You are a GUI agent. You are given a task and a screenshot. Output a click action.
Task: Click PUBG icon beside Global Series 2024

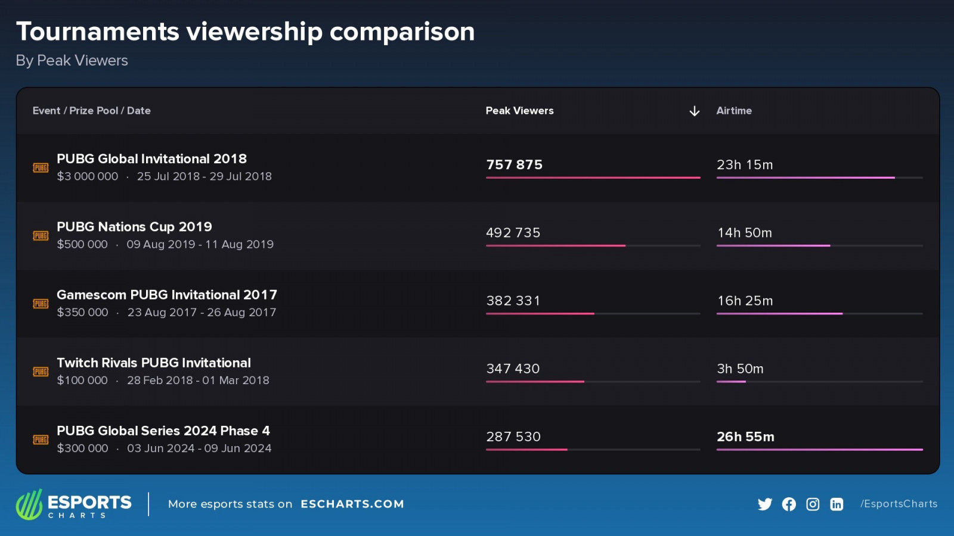click(41, 440)
